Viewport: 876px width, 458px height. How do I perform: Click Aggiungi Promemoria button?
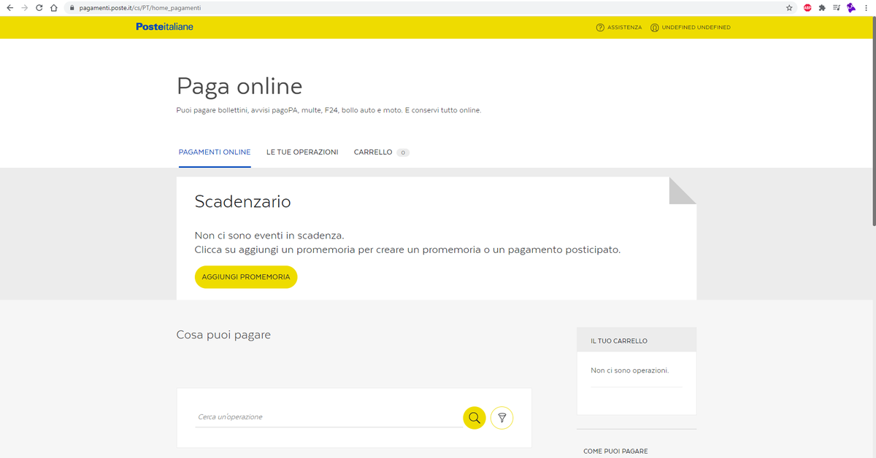tap(246, 277)
